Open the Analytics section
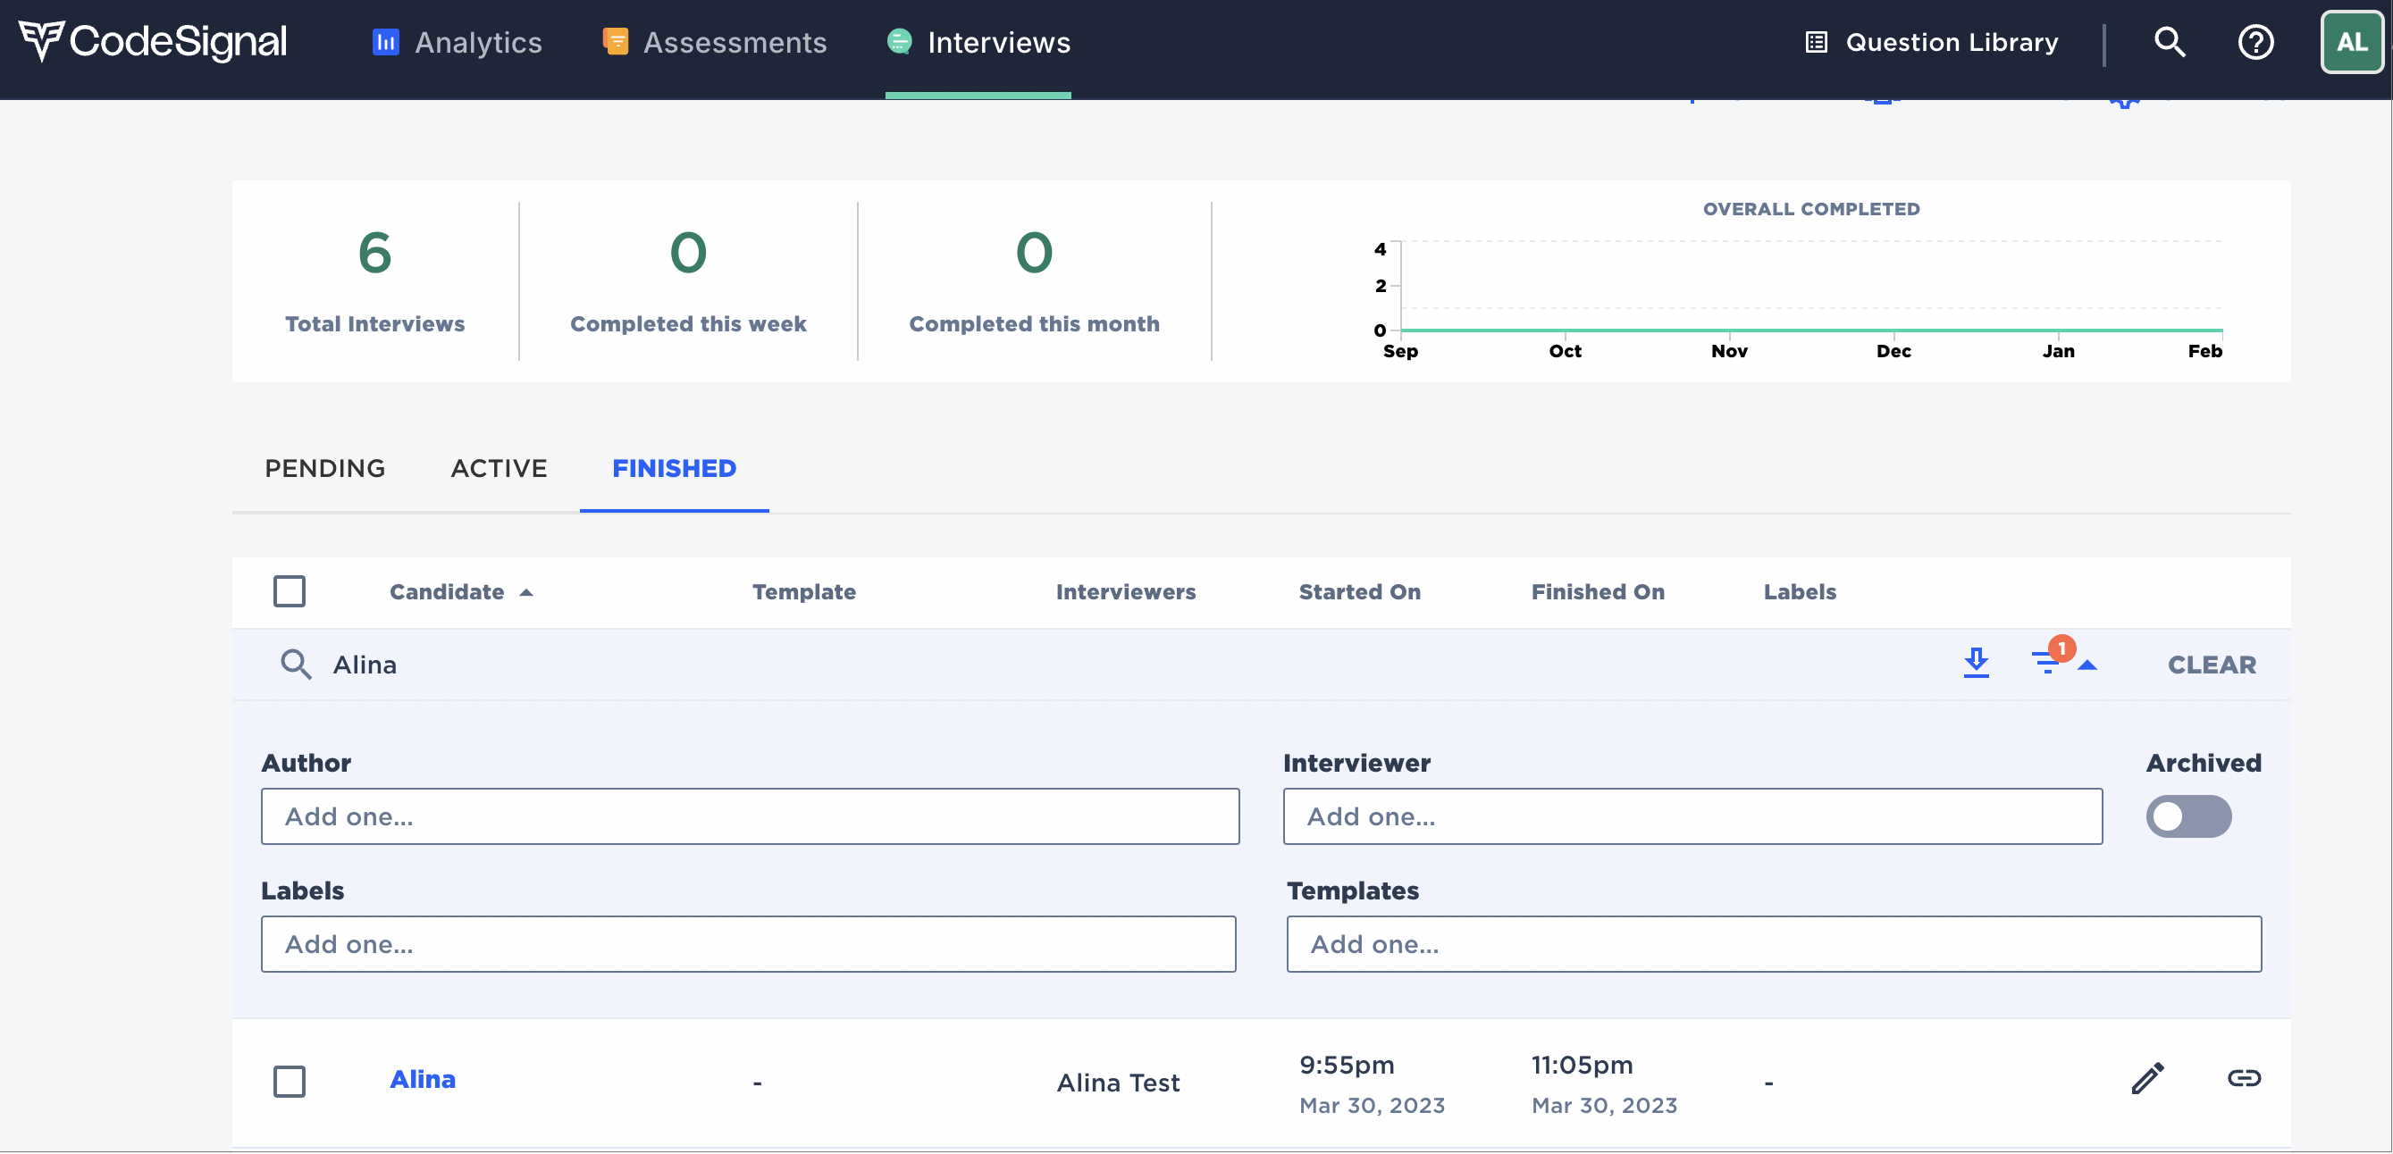2393x1154 pixels. pos(457,42)
